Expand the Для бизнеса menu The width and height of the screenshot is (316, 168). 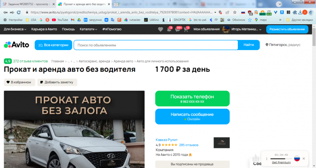click(15, 29)
